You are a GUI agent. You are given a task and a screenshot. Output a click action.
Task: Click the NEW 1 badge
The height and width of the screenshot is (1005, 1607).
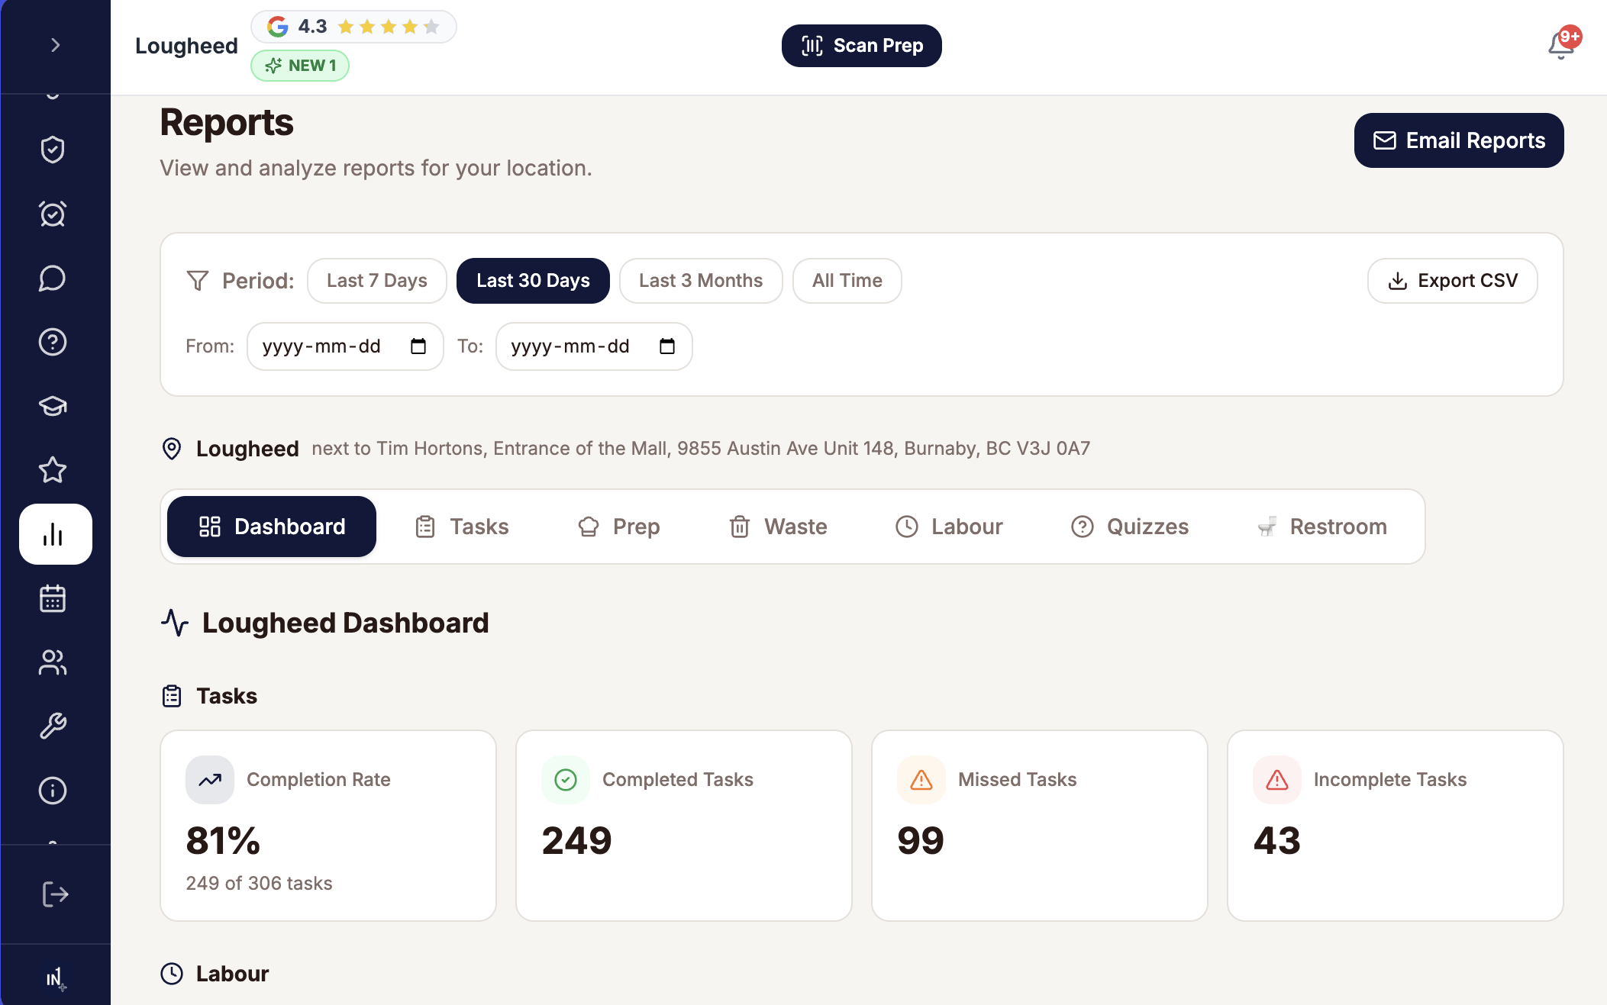pyautogui.click(x=300, y=66)
